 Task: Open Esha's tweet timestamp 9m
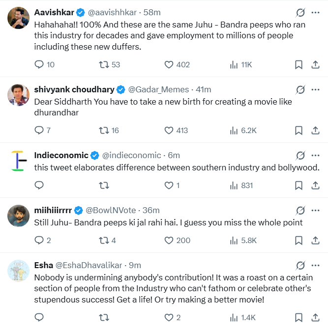click(135, 265)
